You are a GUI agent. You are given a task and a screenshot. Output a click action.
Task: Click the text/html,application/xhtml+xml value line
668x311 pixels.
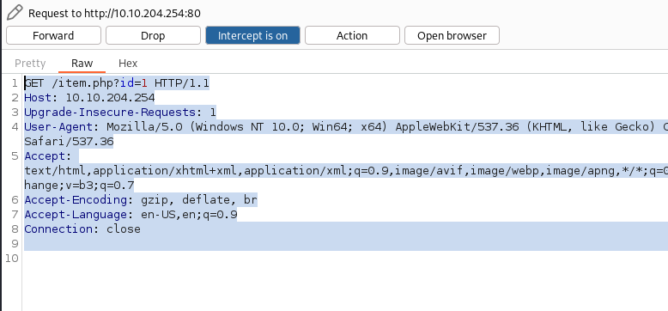point(346,170)
